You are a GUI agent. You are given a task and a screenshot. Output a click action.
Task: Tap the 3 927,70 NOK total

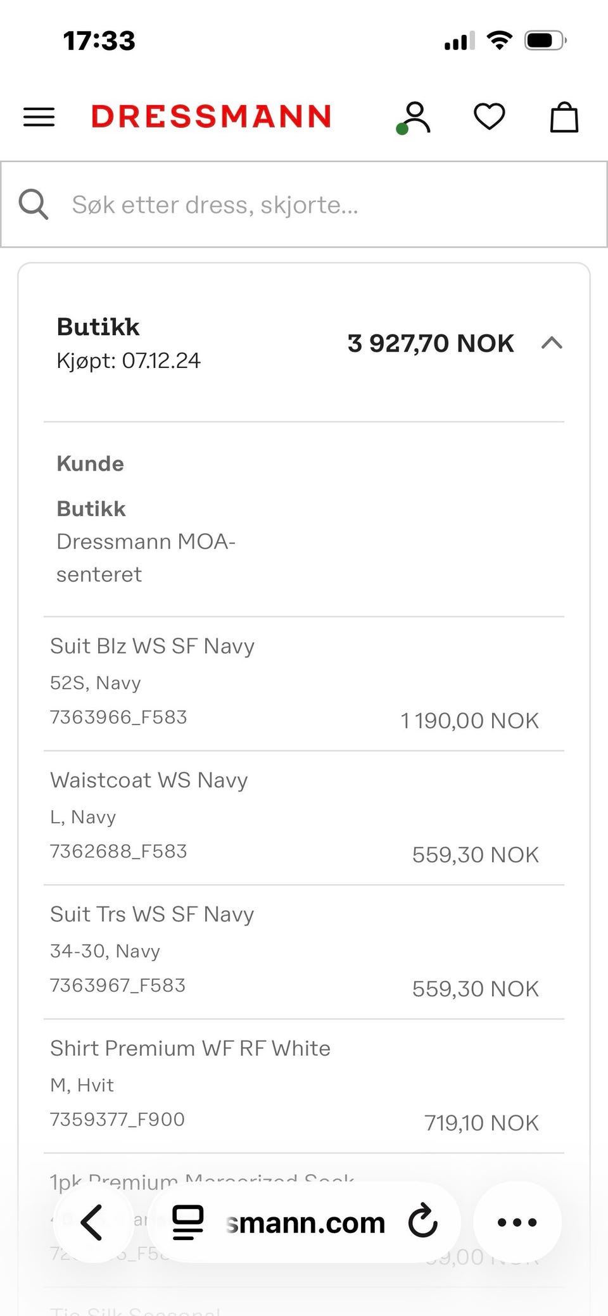[430, 343]
